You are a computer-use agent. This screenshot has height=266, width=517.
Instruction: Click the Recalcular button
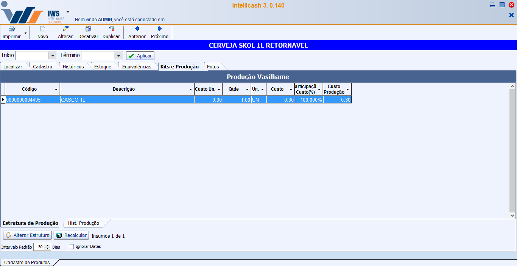pyautogui.click(x=71, y=235)
